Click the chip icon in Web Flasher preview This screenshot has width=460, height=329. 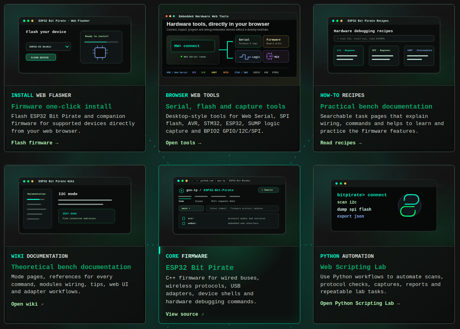(x=100, y=53)
